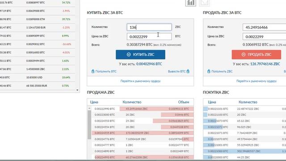Viewport: 286px width, 161px height.
Task: Open pair row priced 1.45000000 ZBC
Action: point(38,69)
